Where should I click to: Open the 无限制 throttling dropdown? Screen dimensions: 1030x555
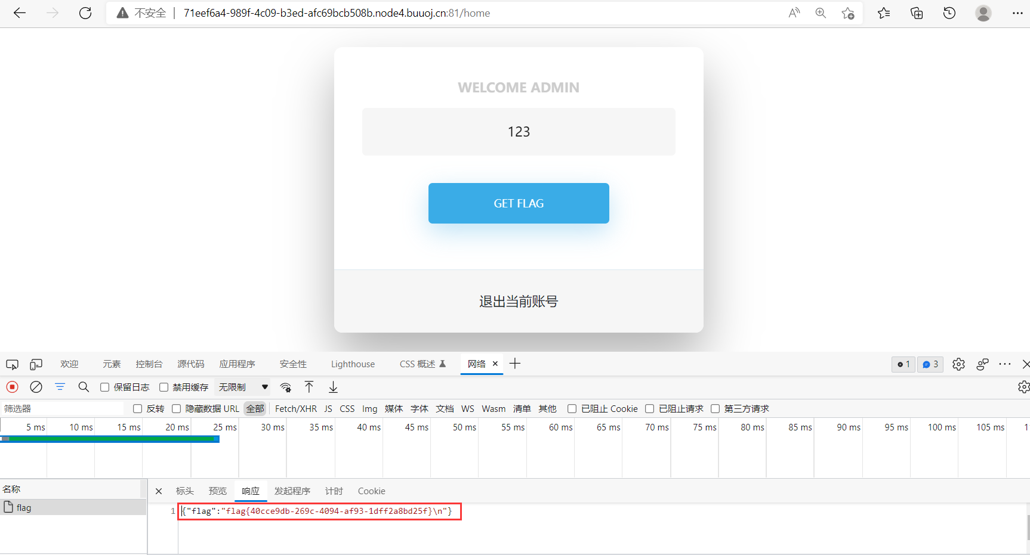(x=242, y=387)
